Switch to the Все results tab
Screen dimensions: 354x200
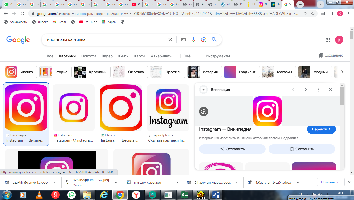tap(50, 56)
